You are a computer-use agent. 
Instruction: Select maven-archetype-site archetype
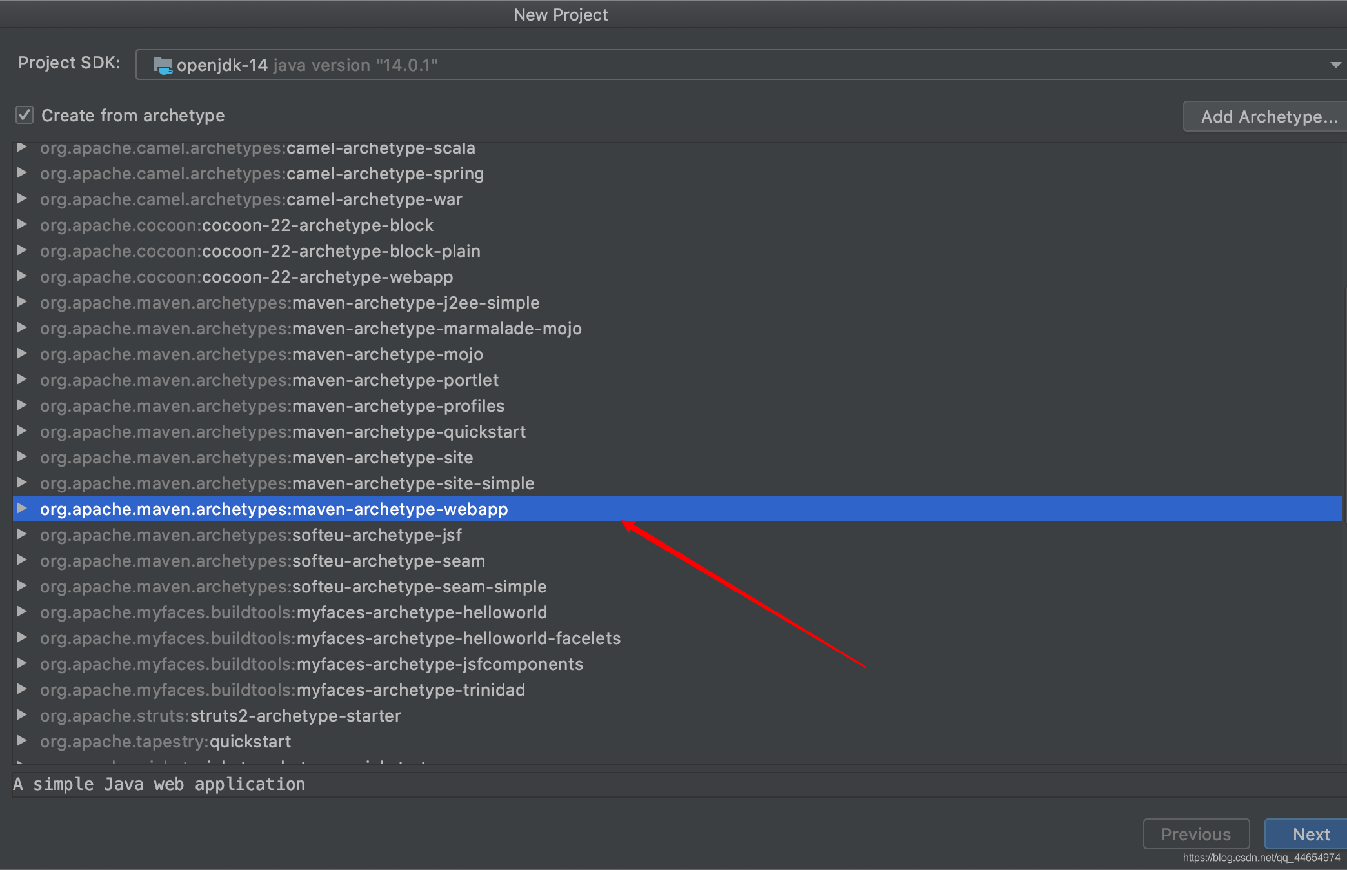click(x=256, y=458)
